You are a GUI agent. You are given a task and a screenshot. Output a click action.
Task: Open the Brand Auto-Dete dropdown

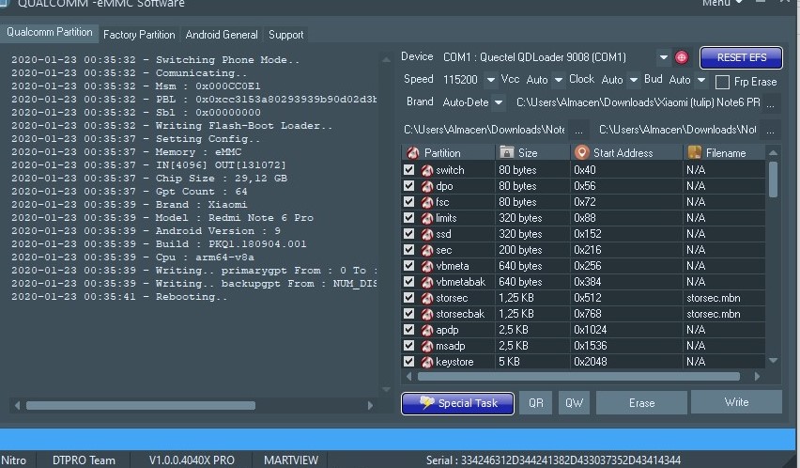click(x=499, y=102)
